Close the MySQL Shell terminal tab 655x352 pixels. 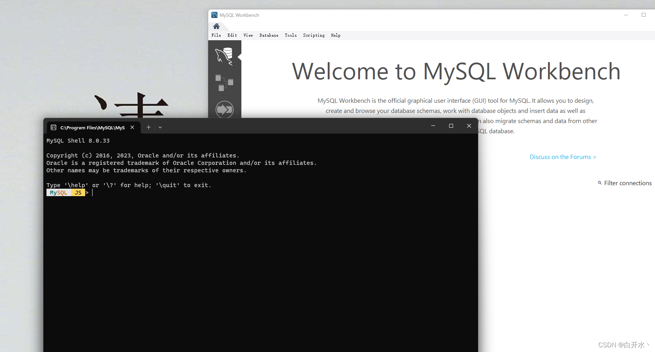click(132, 127)
